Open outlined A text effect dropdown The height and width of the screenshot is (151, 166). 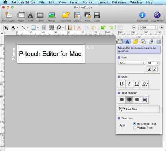[x=144, y=84]
